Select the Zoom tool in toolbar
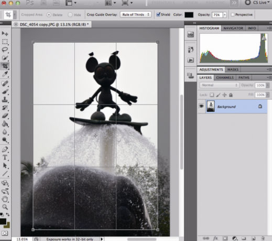Screen dimensions: 272x241 click(5, 207)
